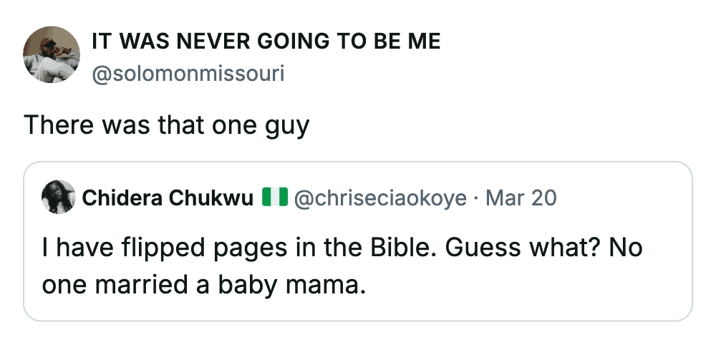Click the @solomonmissouri handle
Screen dimensions: 716x345
[x=188, y=74]
